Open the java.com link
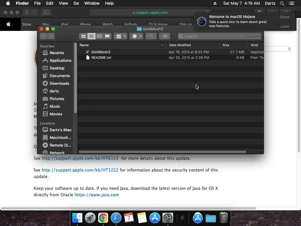The image size is (301, 226). click(97, 195)
